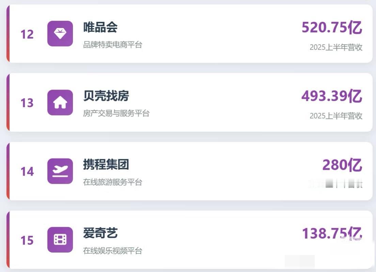Click 在线娱乐视频平台 description text

112,251
